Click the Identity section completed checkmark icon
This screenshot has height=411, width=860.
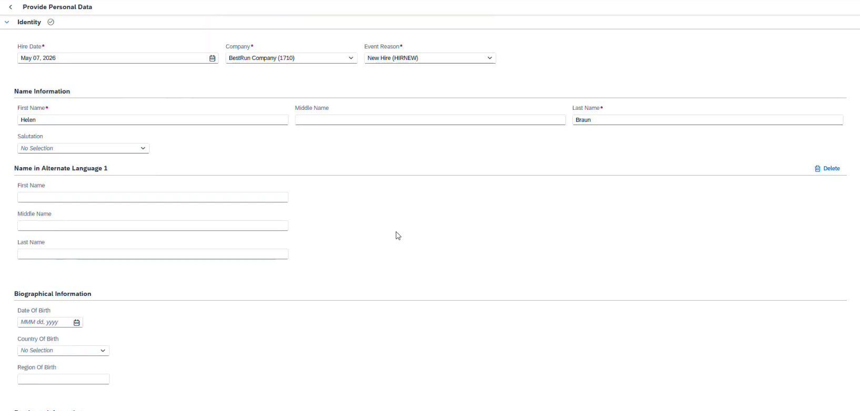(51, 22)
